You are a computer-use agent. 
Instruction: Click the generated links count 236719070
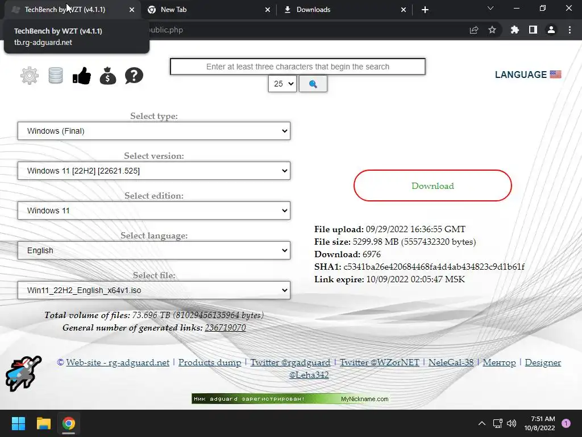(225, 328)
